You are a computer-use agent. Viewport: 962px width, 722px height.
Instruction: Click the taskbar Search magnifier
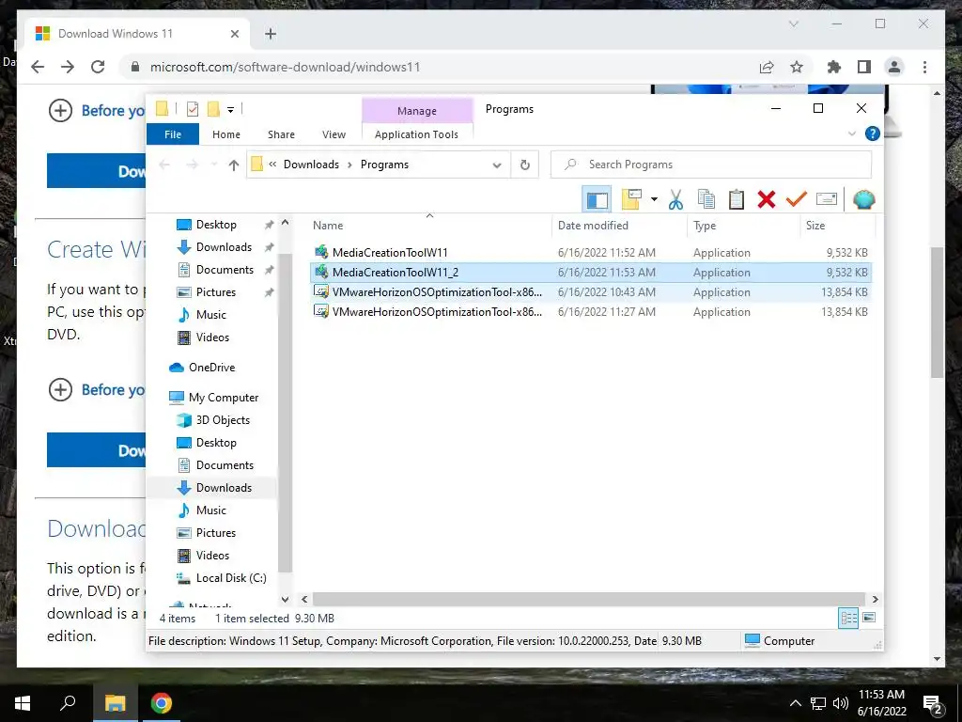pyautogui.click(x=68, y=703)
